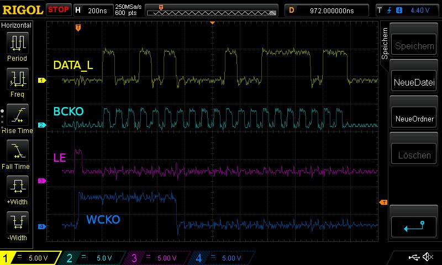Click the cyan channel 2 ground marker
Viewport: 442px width, 265px height.
tap(42, 125)
